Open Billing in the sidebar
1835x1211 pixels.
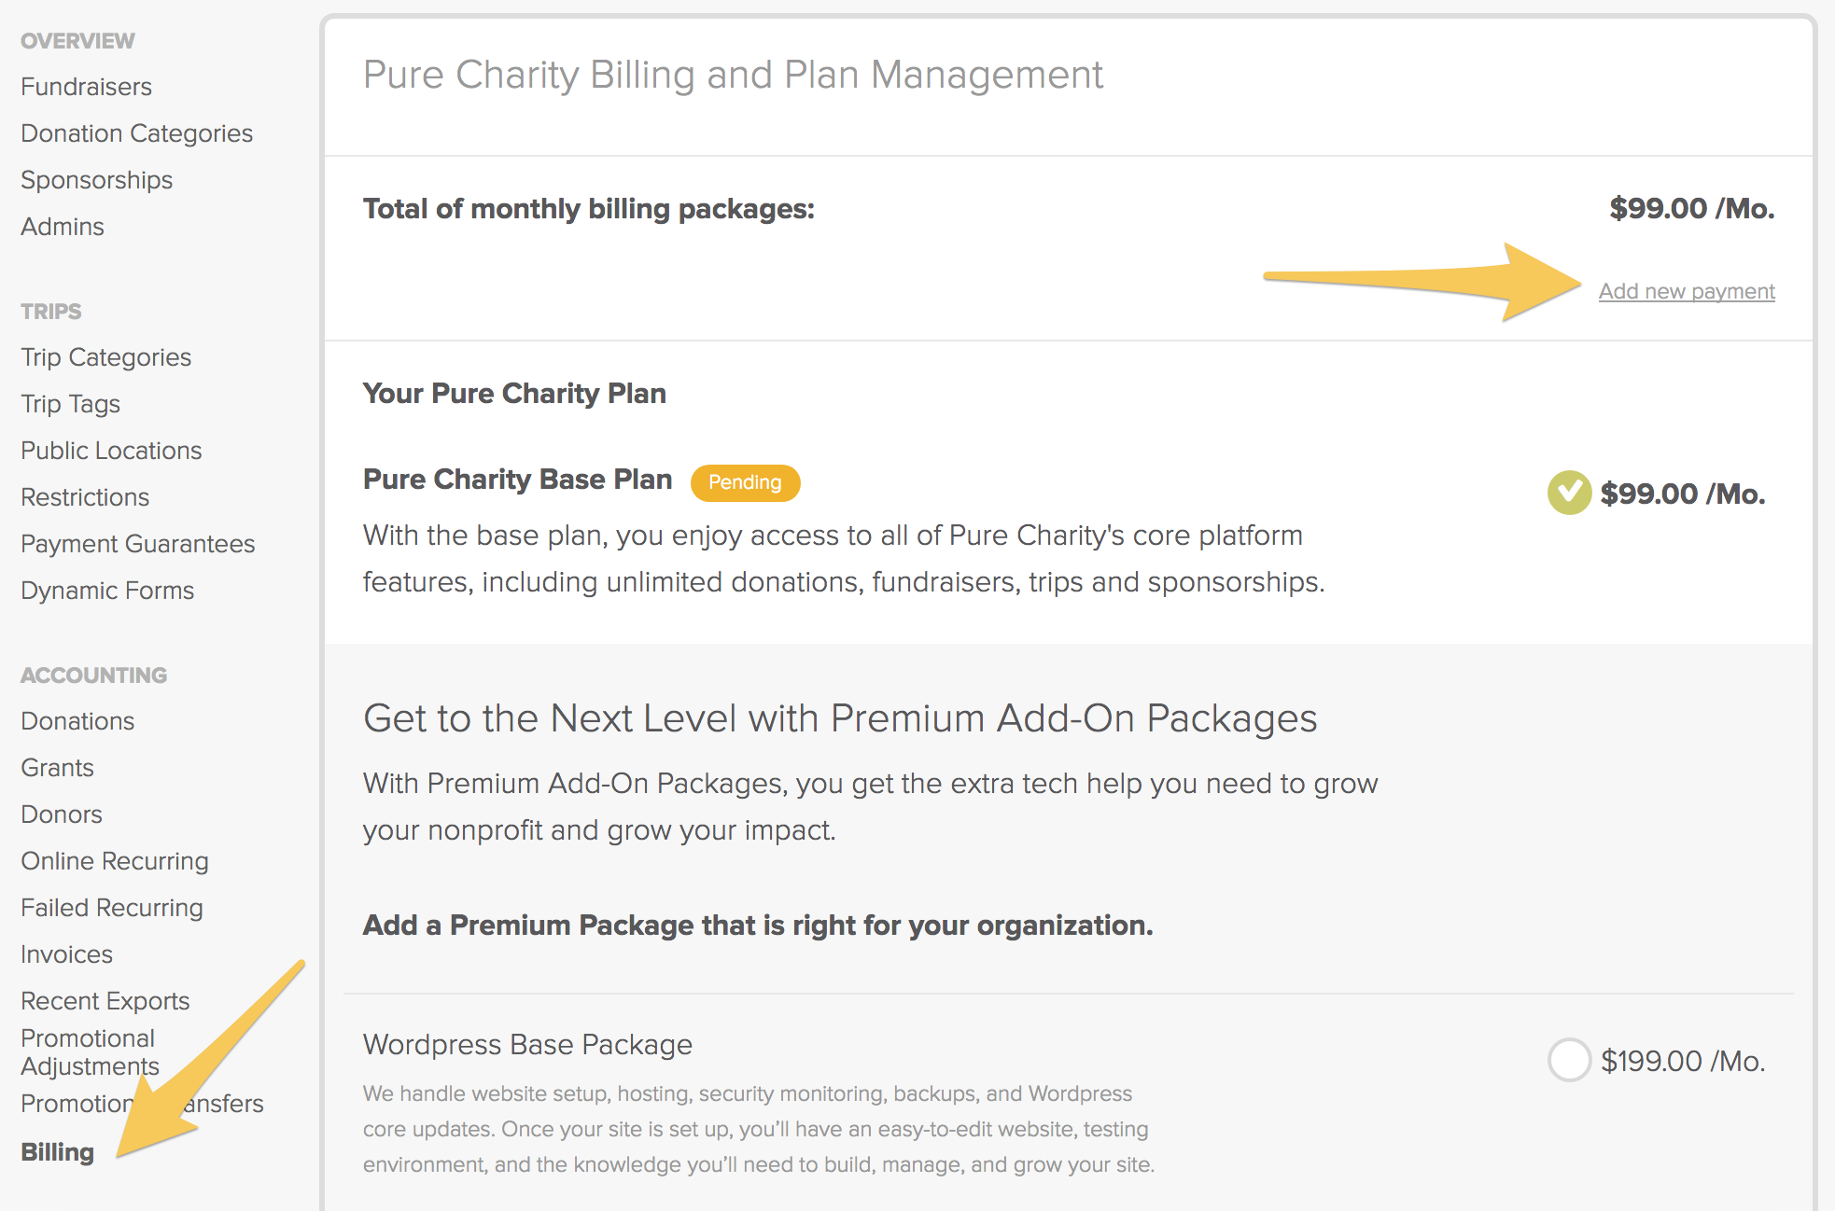[58, 1151]
